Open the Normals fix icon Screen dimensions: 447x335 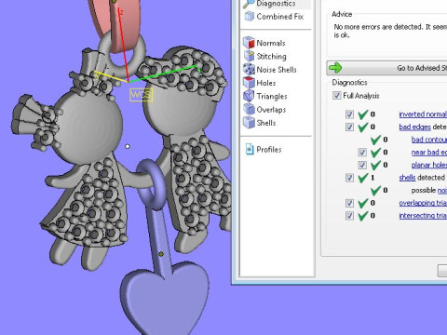(x=249, y=43)
